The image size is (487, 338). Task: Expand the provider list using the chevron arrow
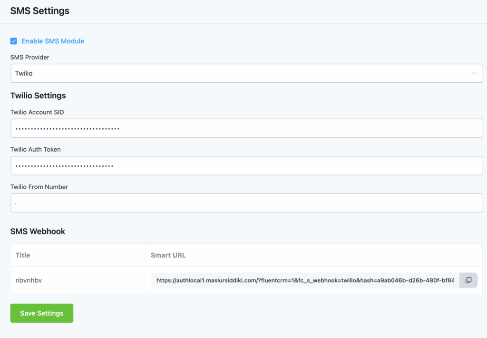pos(474,73)
